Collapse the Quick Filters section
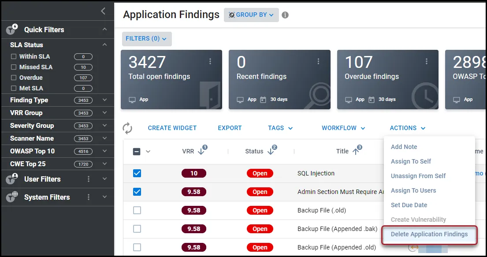Image resolution: width=487 pixels, height=257 pixels. [x=104, y=29]
